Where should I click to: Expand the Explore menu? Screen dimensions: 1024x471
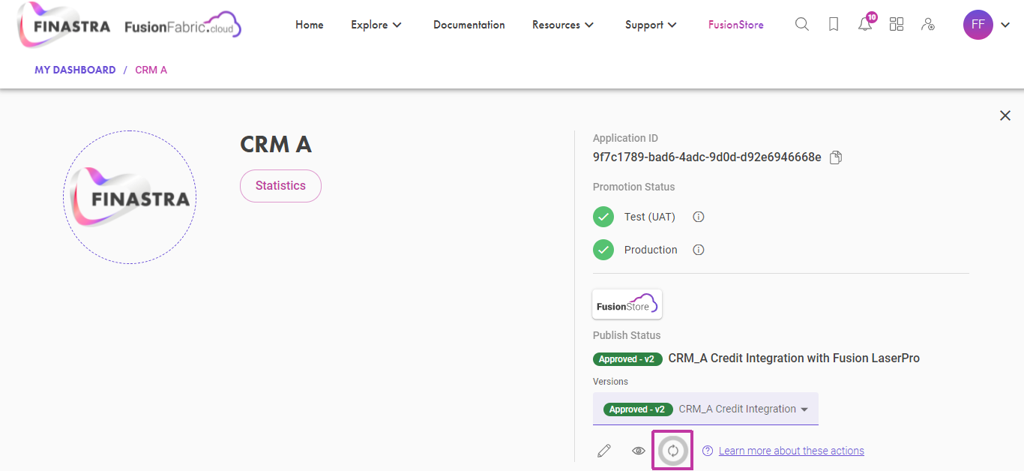(x=376, y=25)
